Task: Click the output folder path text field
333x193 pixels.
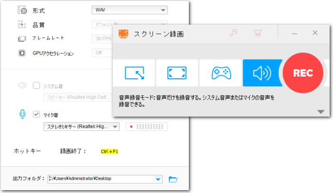Action: tap(100, 179)
